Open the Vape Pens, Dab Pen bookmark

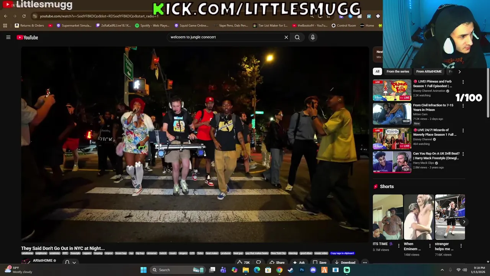[231, 26]
